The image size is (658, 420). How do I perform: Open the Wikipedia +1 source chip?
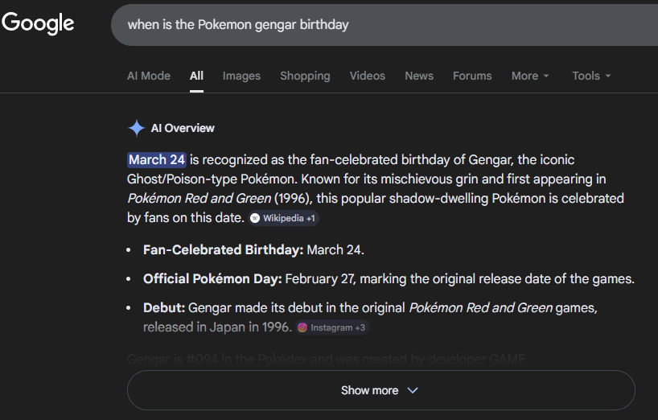[284, 218]
